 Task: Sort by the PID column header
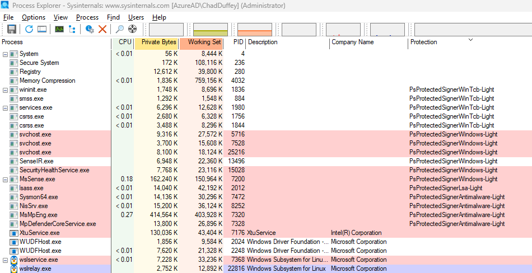pos(235,42)
